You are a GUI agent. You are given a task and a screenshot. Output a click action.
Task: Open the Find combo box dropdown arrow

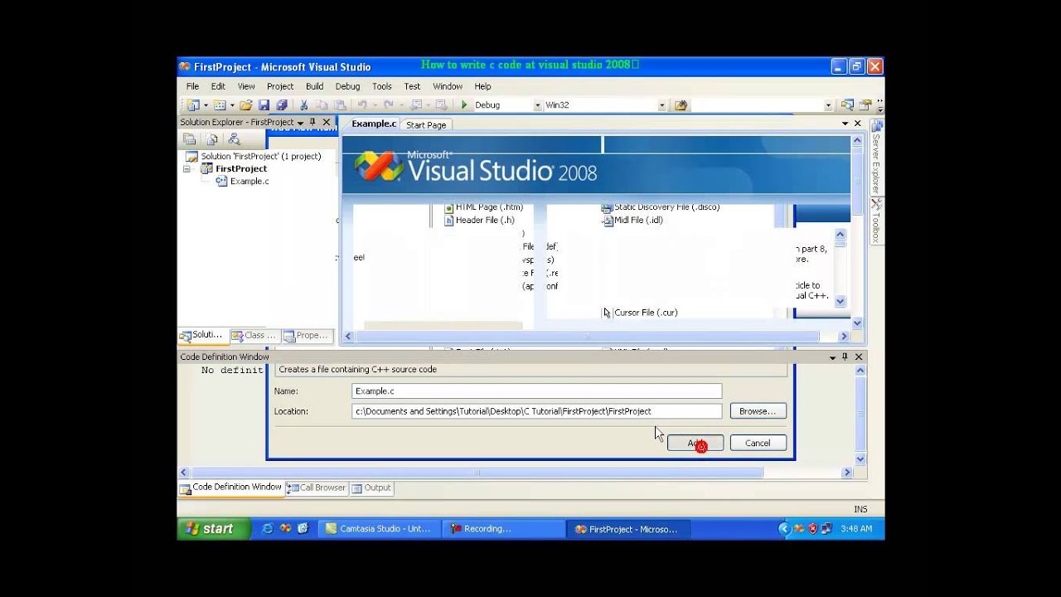[827, 105]
